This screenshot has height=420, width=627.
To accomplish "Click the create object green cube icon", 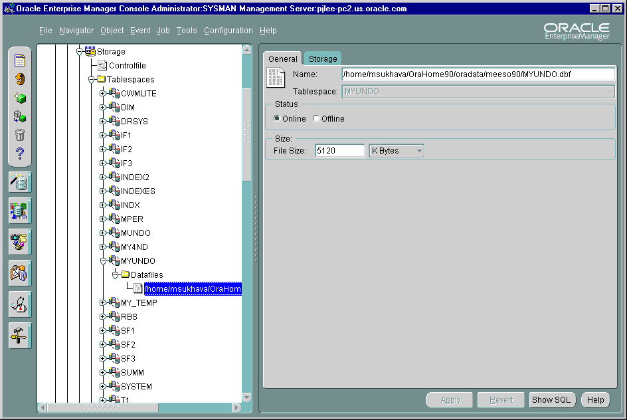I will click(20, 98).
